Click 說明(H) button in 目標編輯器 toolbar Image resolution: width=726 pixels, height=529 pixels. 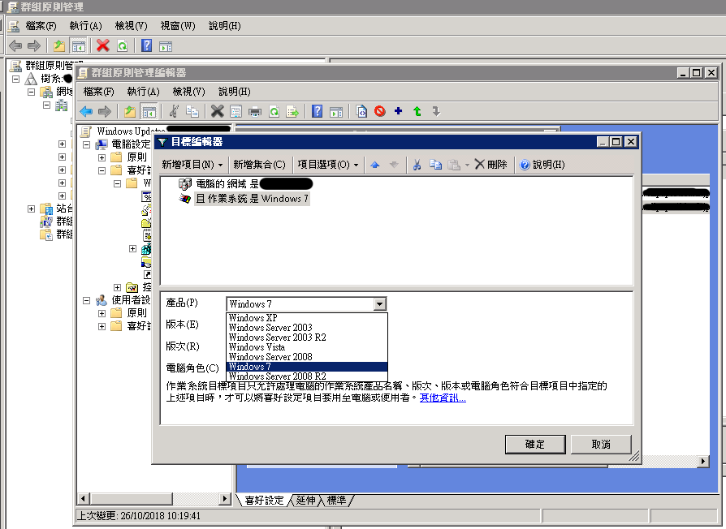pos(542,165)
